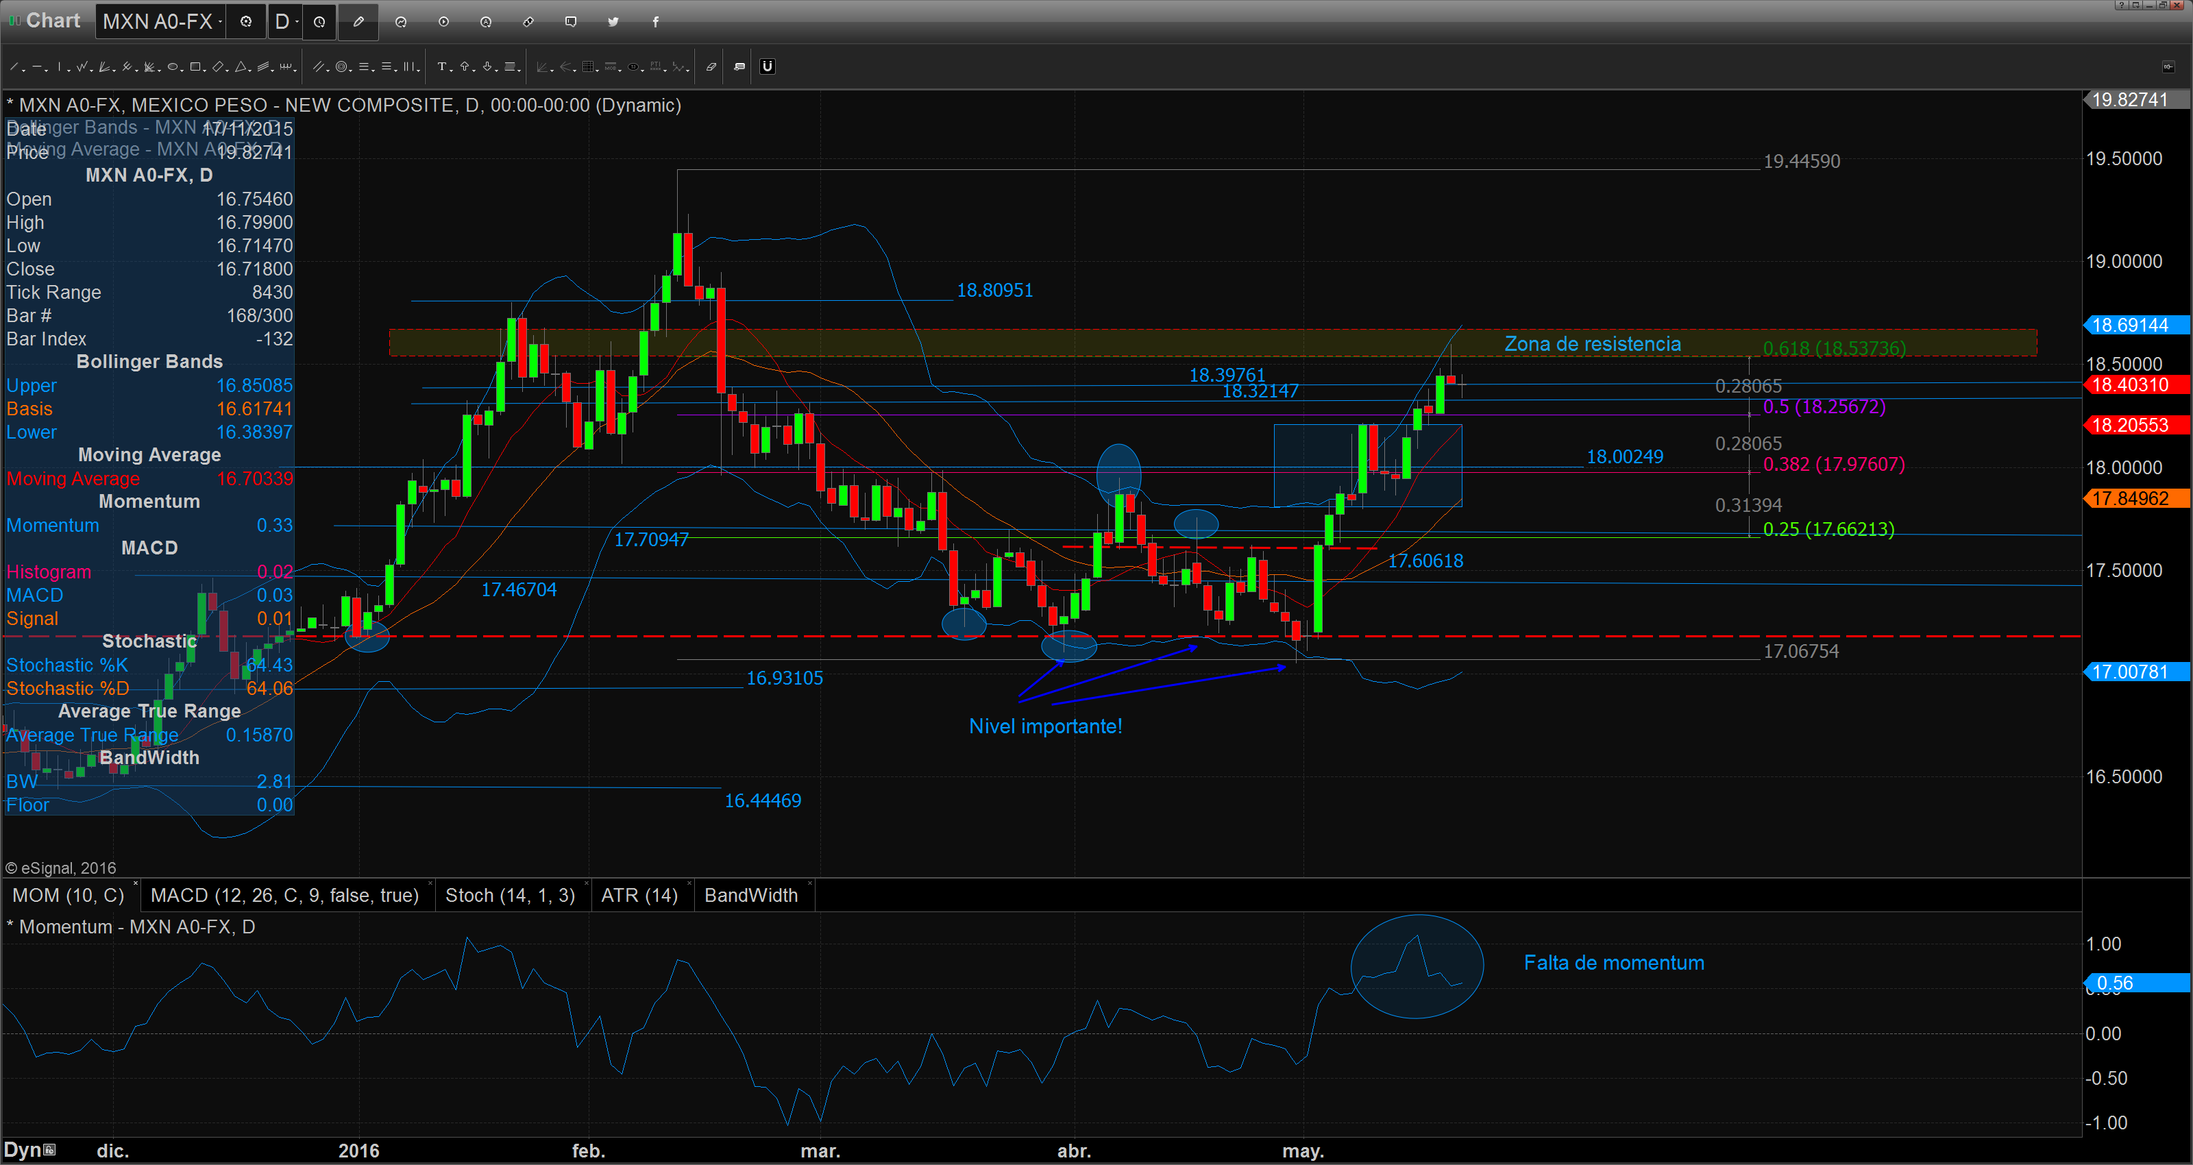Select the Fibonacci circles tool
Viewport: 2193px width, 1165px height.
point(341,66)
